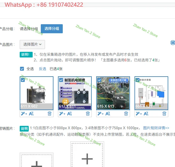The image size is (175, 167).
Task: Select the 601 X 621 安装示意图 thumbnail
Action: 151,93
